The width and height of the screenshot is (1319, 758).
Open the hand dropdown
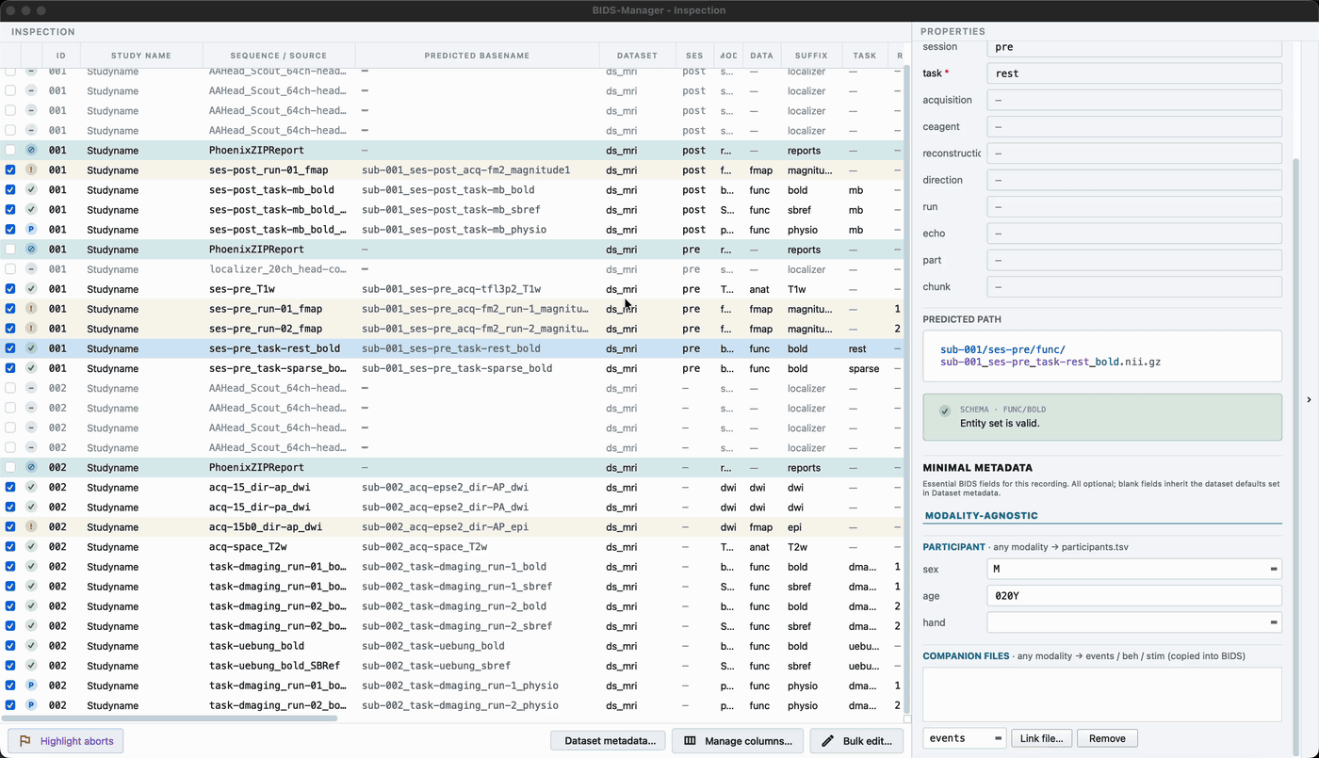[x=1134, y=622]
